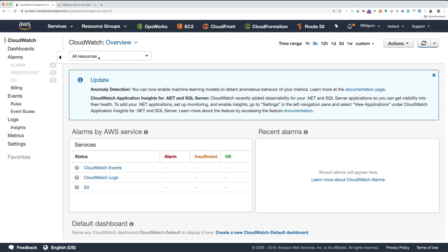Open the All resources dropdown
448x252 pixels.
click(x=110, y=56)
